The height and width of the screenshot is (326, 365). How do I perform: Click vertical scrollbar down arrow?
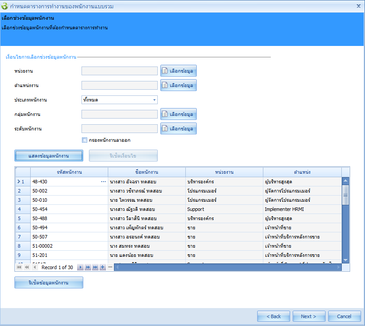(345, 260)
